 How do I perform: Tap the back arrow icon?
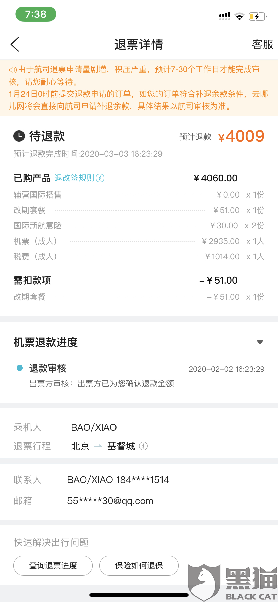pyautogui.click(x=15, y=44)
